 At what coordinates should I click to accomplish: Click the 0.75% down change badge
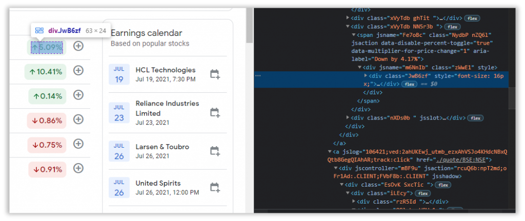coord(47,145)
